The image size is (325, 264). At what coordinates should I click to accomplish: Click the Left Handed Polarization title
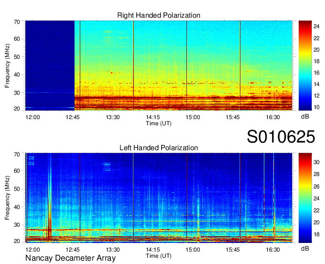(x=159, y=148)
